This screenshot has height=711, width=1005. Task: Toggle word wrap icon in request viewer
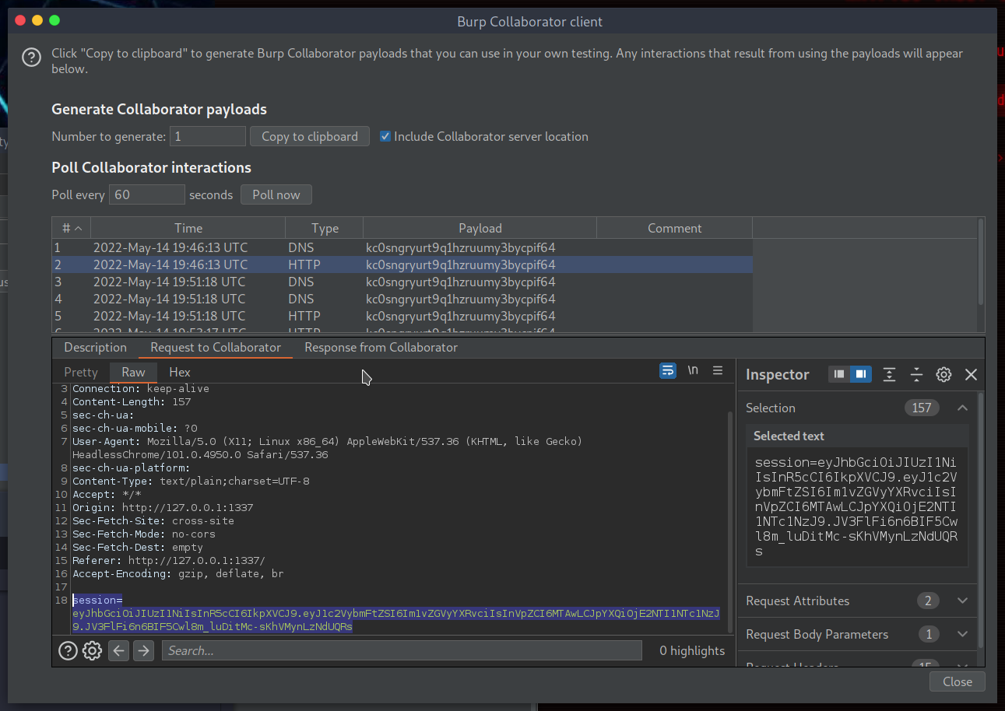[667, 371]
